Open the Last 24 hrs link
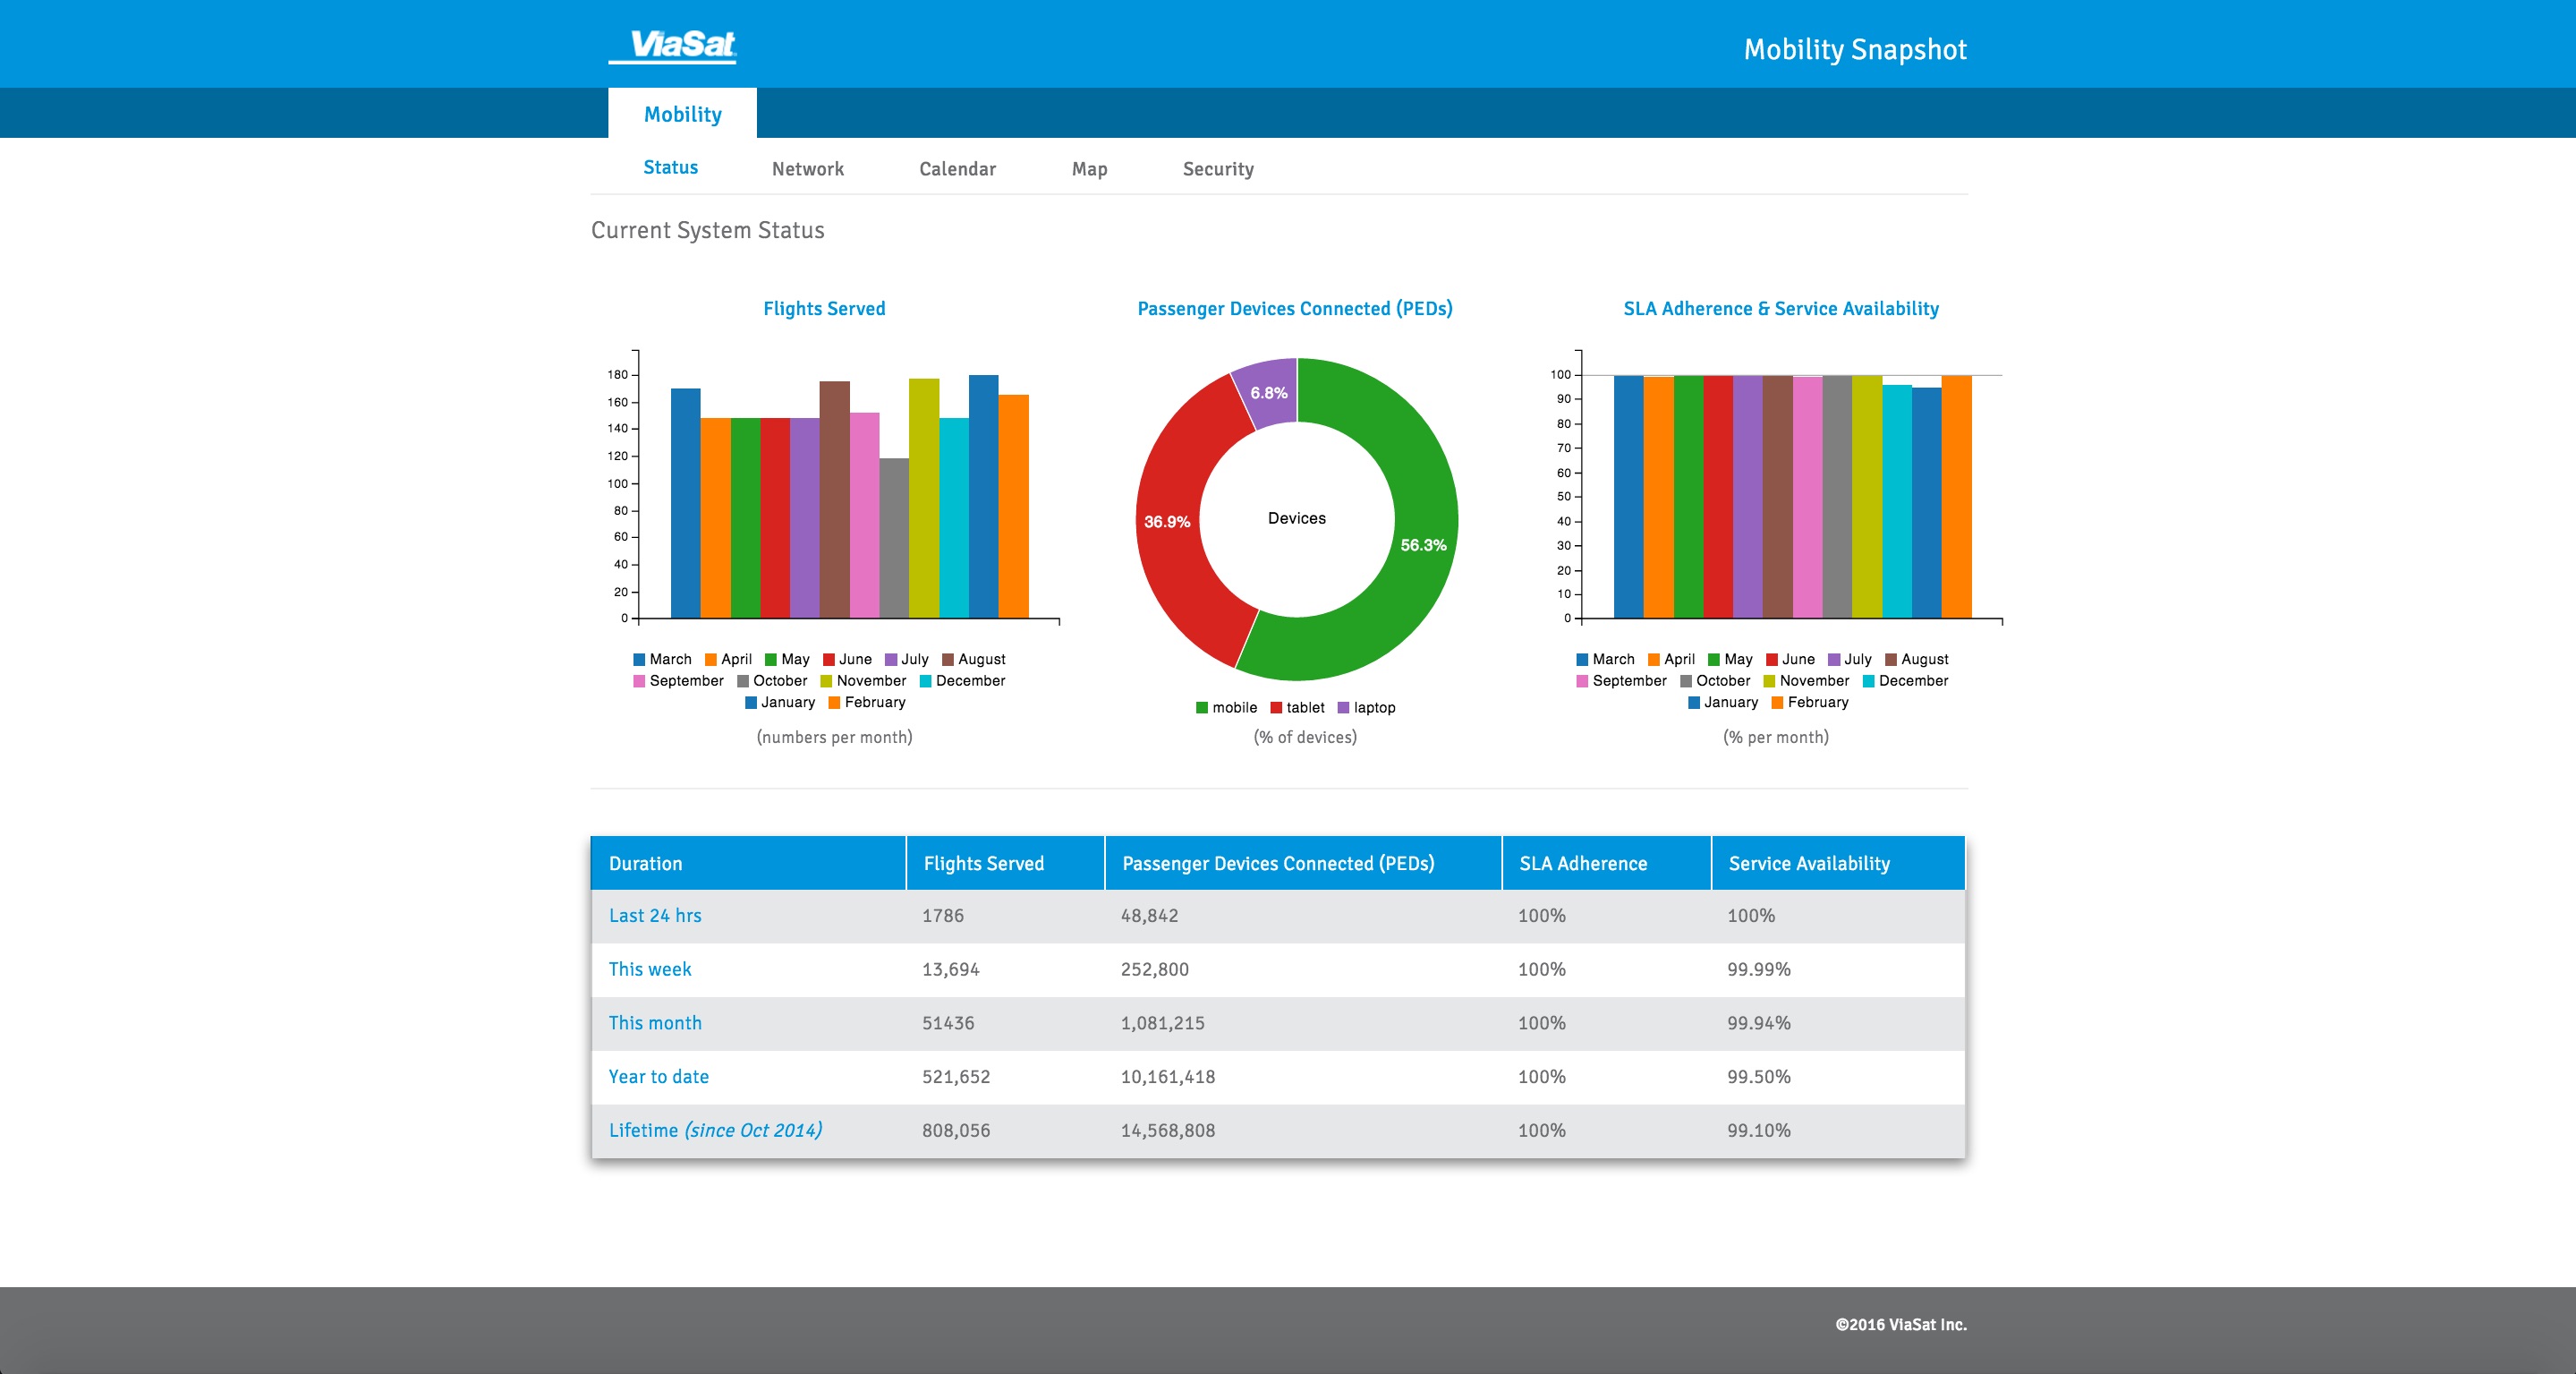Screen dimensions: 2576x1374 pyautogui.click(x=655, y=916)
